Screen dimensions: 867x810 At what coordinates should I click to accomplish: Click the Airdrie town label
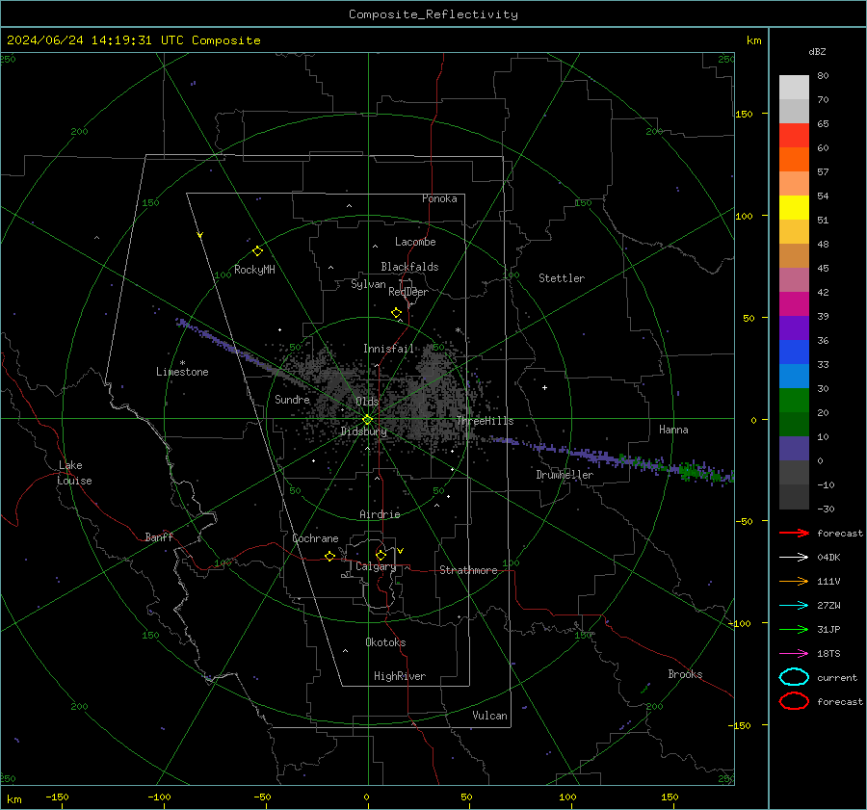pos(380,514)
